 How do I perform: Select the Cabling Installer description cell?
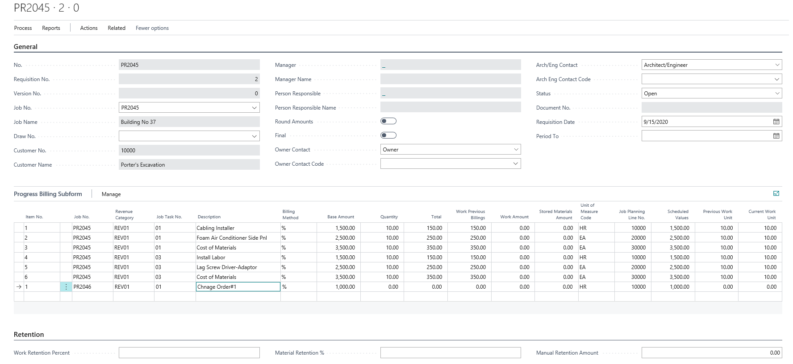tap(238, 228)
